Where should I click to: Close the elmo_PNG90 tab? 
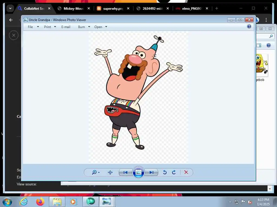(207, 8)
